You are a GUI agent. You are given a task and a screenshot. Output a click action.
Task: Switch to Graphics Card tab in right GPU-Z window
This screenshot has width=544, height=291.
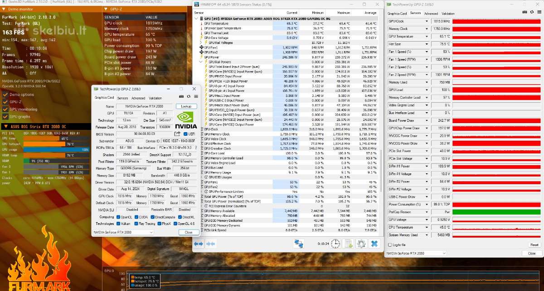(x=397, y=14)
